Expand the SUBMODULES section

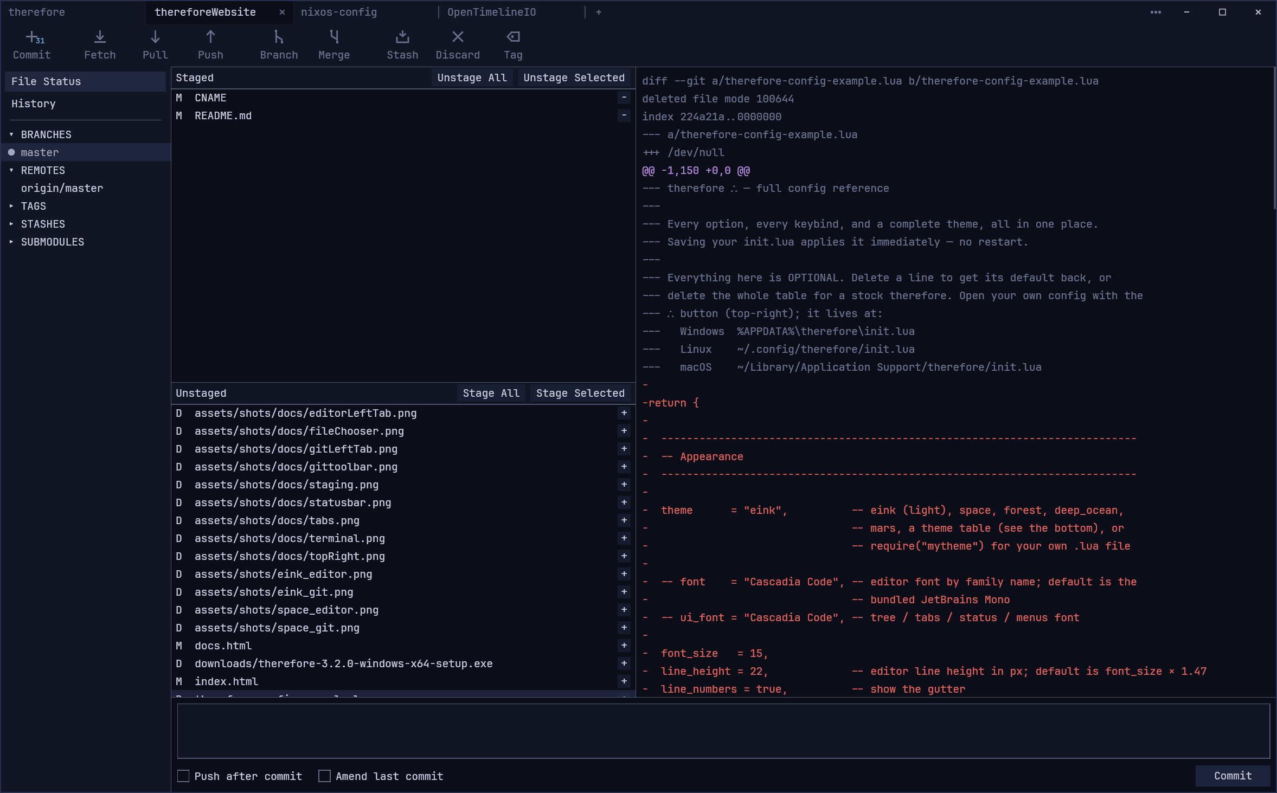(x=11, y=242)
